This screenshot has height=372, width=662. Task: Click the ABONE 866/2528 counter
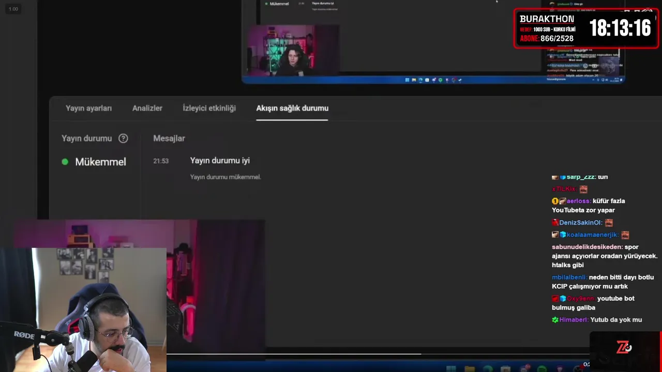tap(547, 39)
